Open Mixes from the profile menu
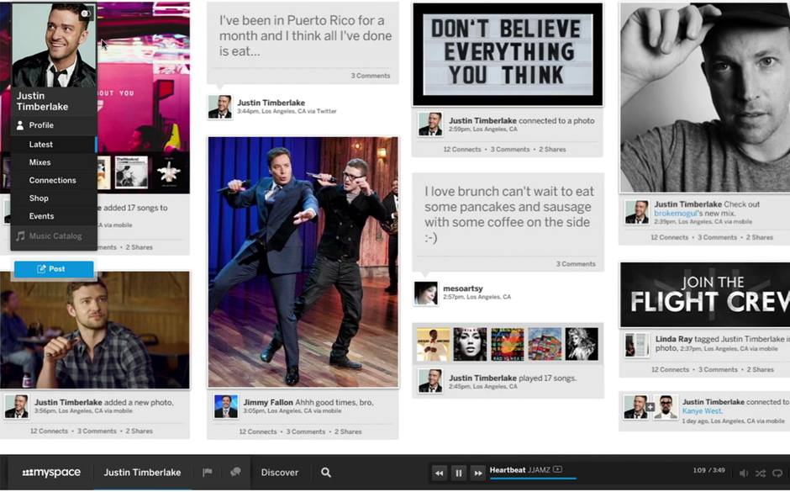 pos(39,162)
